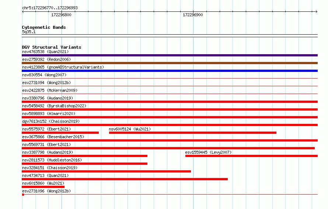Click the nsv5575972 (Ebert2021) label
The height and width of the screenshot is (209, 328).
pos(46,129)
